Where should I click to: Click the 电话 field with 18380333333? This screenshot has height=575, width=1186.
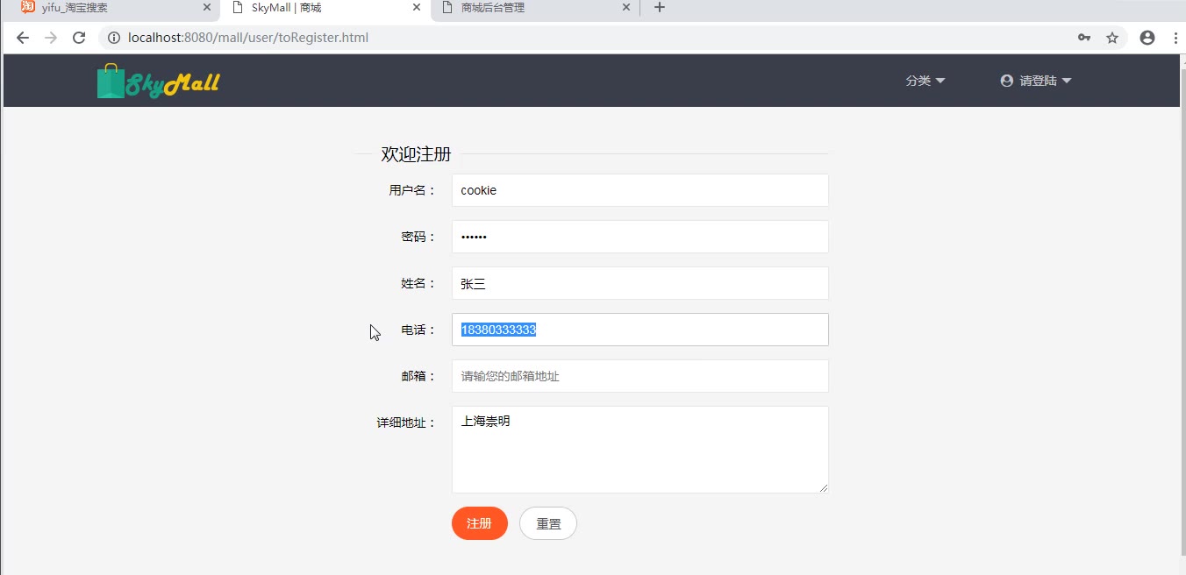pyautogui.click(x=640, y=330)
